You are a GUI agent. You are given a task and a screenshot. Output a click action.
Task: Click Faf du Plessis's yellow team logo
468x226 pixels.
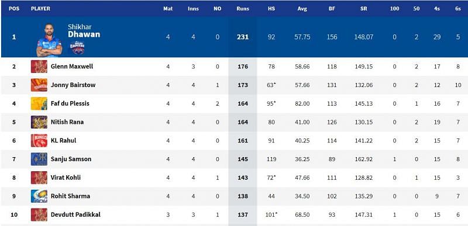click(x=39, y=103)
